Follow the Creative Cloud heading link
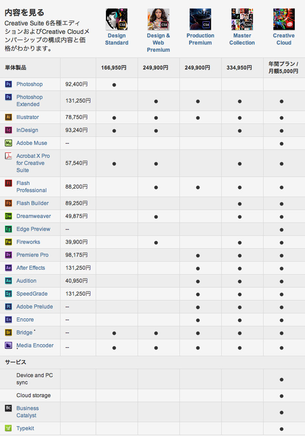The image size is (305, 436). coord(284,39)
